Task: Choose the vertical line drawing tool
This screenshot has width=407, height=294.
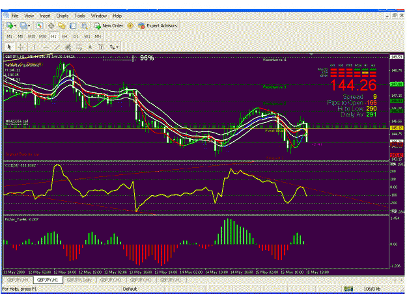Action: click(x=35, y=47)
